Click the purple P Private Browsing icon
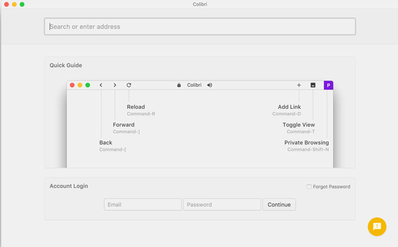Viewport: 398px width, 247px height. tap(328, 85)
